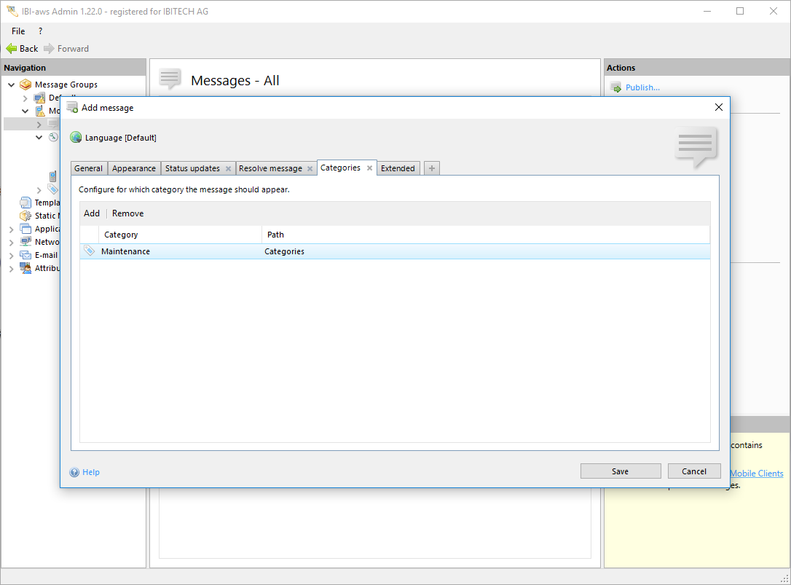Click the green Back arrow icon
The height and width of the screenshot is (585, 791).
tap(11, 49)
